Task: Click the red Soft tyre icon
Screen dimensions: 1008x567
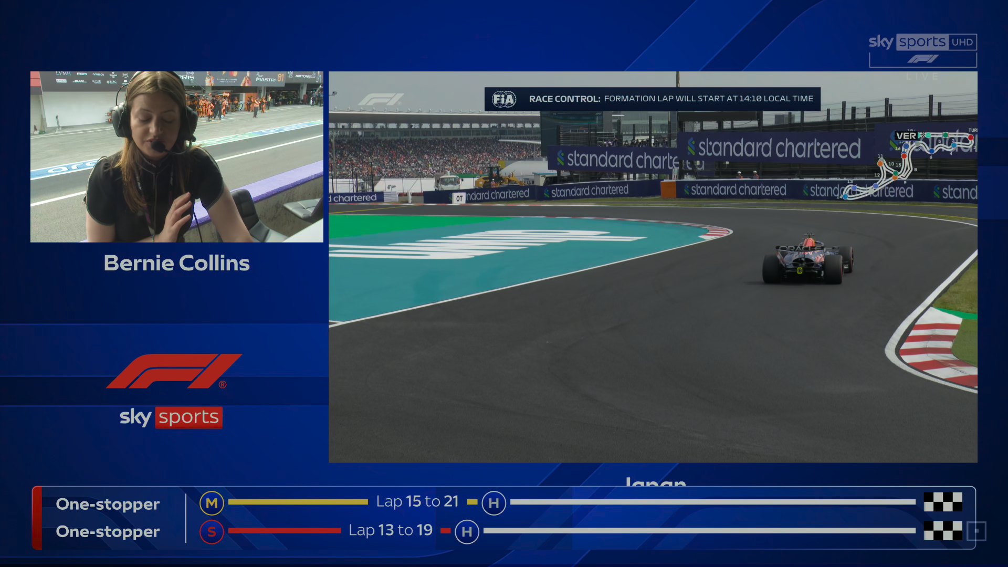Action: 212,532
